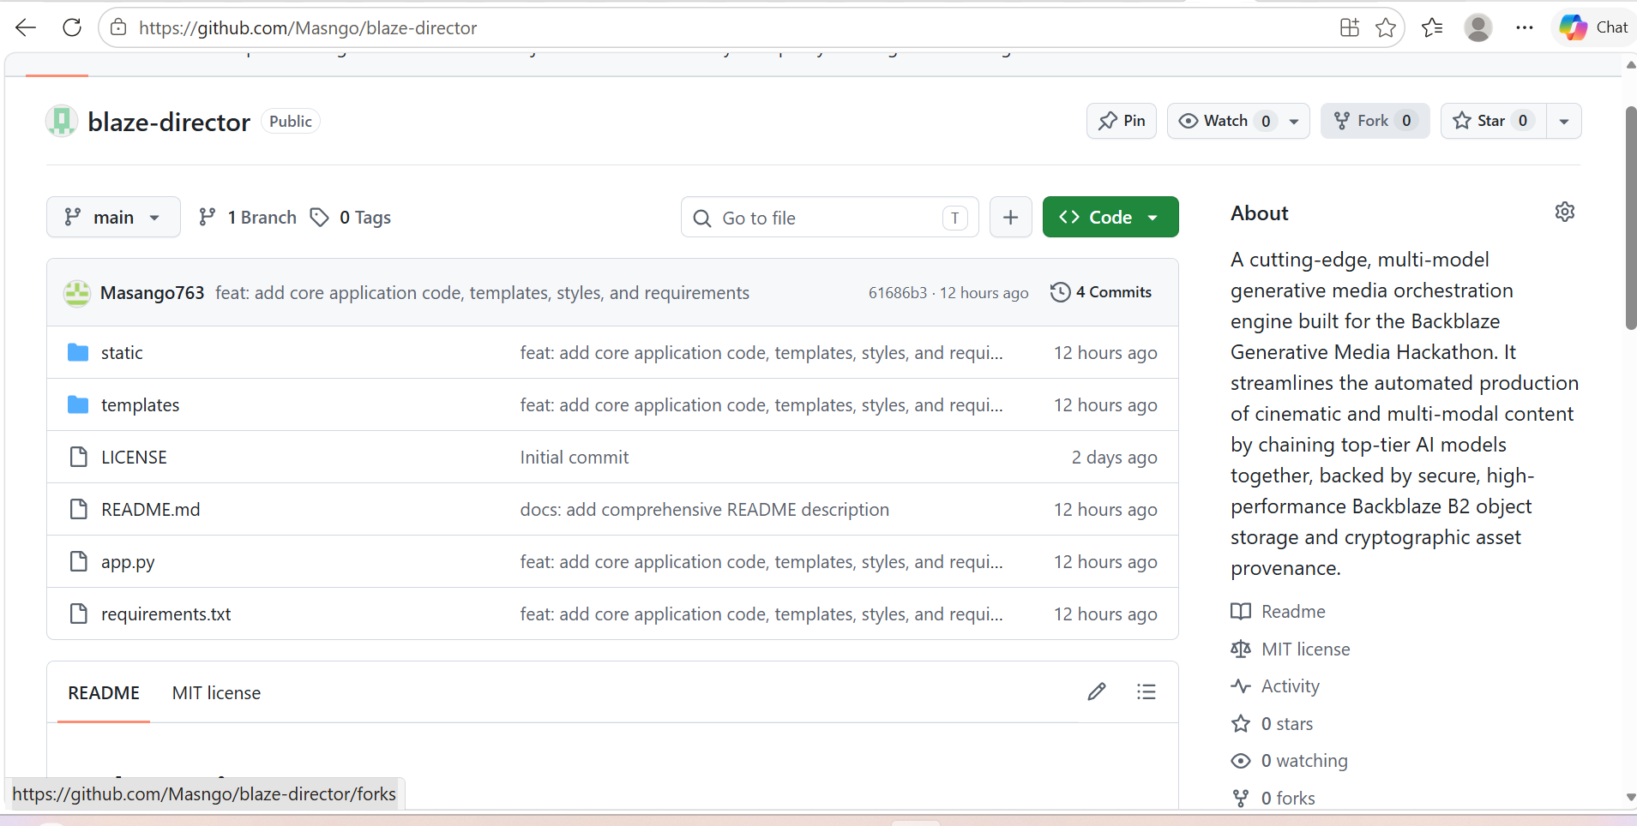Image resolution: width=1637 pixels, height=826 pixels.
Task: Select the README tab
Action: point(104,692)
